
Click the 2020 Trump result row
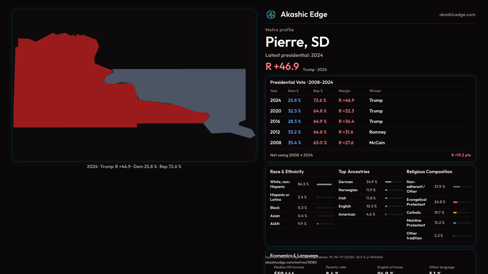click(x=370, y=111)
